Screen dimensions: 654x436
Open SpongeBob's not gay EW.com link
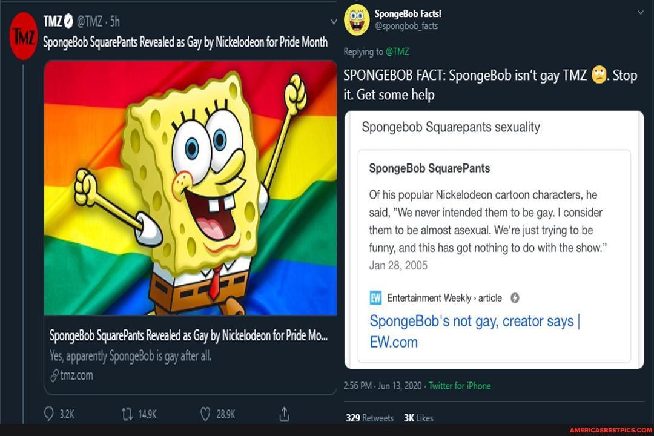[475, 331]
